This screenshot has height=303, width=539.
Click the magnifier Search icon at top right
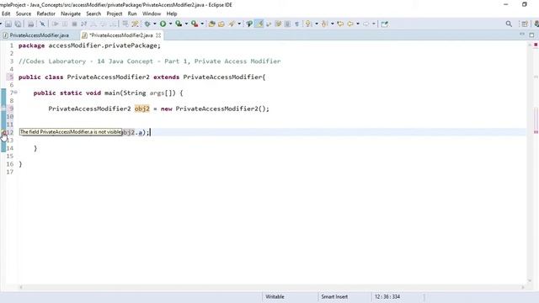coord(509,24)
